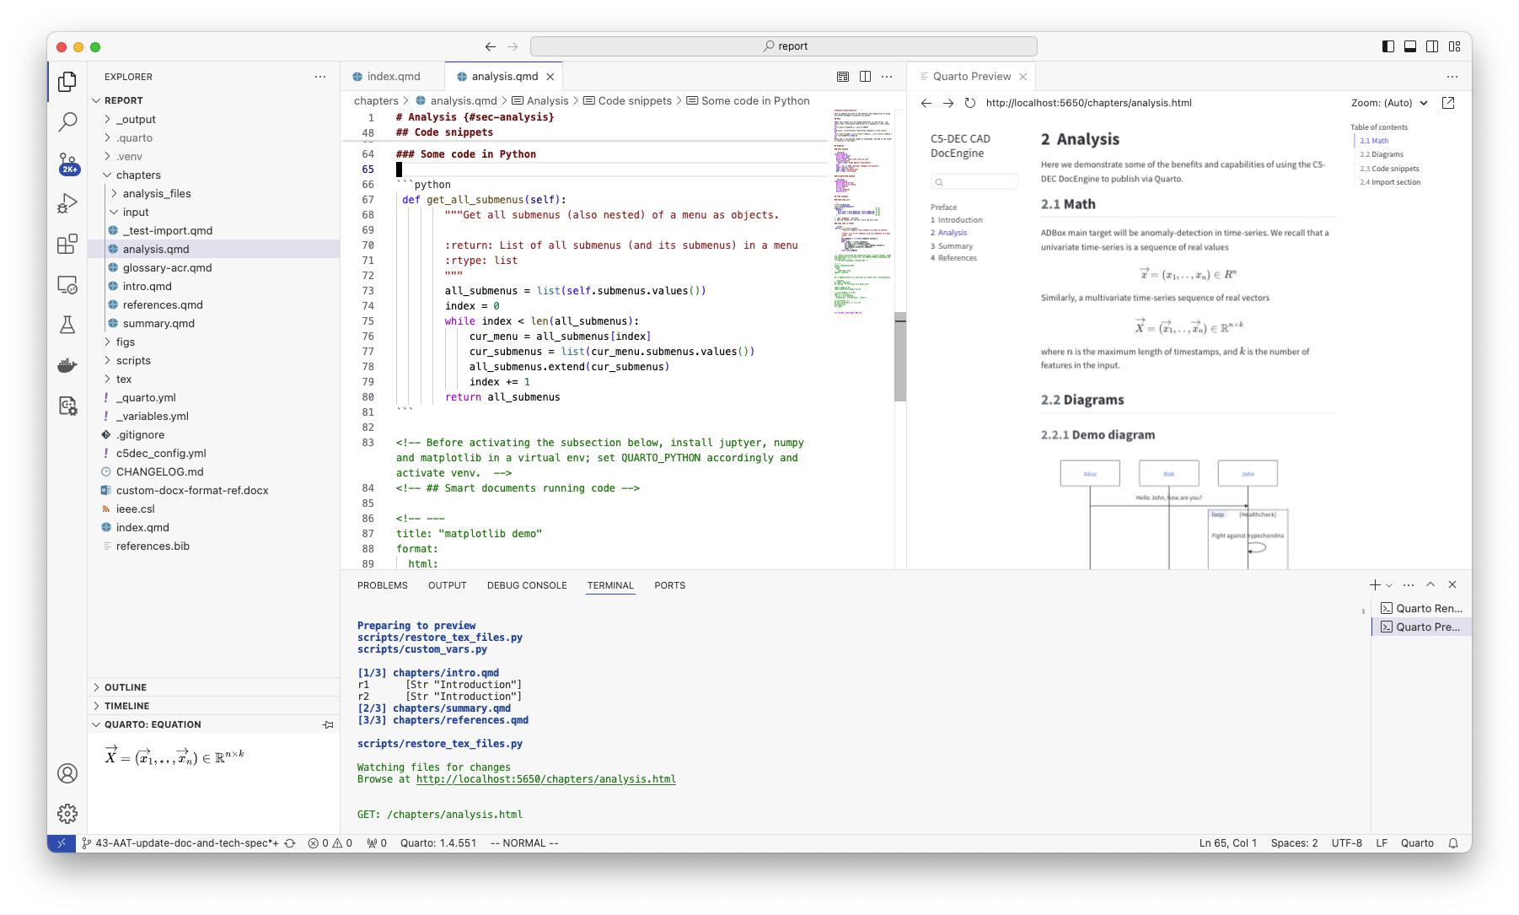Split the editor window
Image resolution: width=1519 pixels, height=915 pixels.
click(866, 76)
